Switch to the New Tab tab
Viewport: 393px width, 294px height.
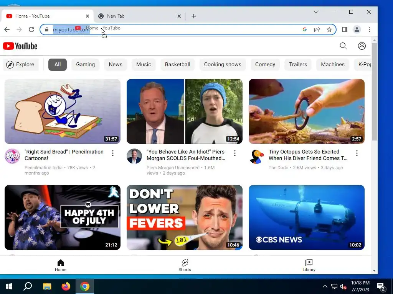139,16
